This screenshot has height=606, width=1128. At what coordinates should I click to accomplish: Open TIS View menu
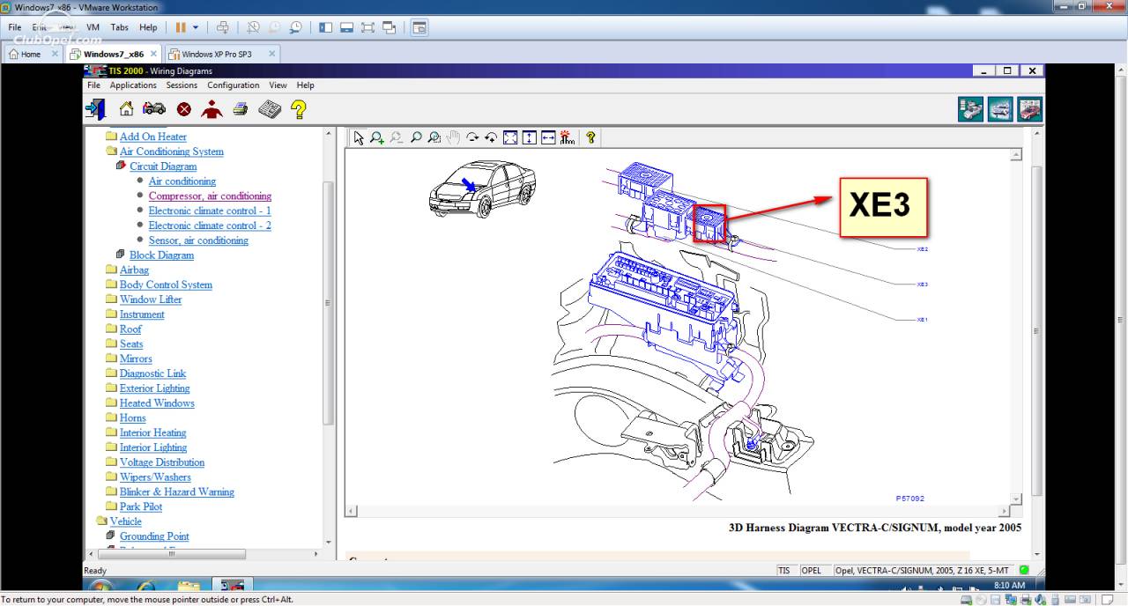(278, 85)
